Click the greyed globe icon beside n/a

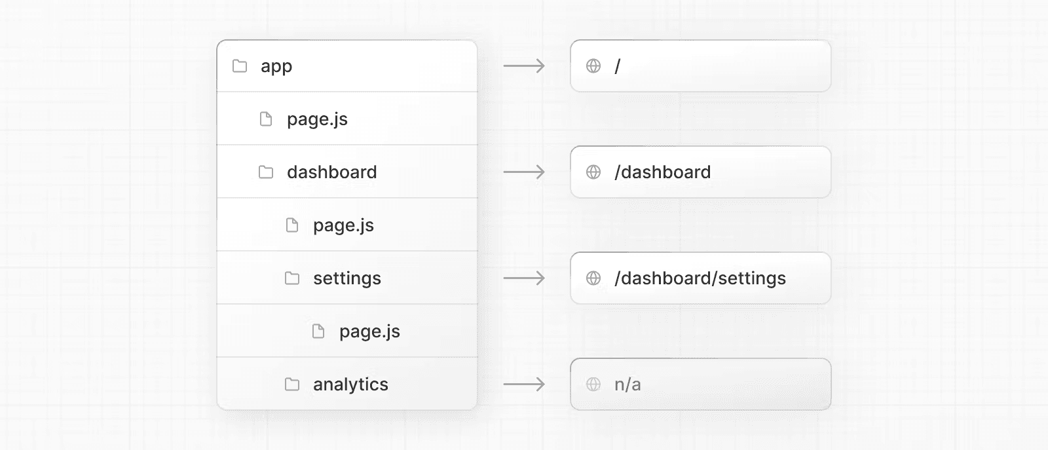[x=593, y=384]
